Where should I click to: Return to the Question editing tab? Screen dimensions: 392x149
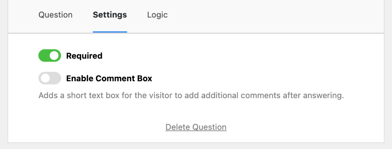(55, 15)
